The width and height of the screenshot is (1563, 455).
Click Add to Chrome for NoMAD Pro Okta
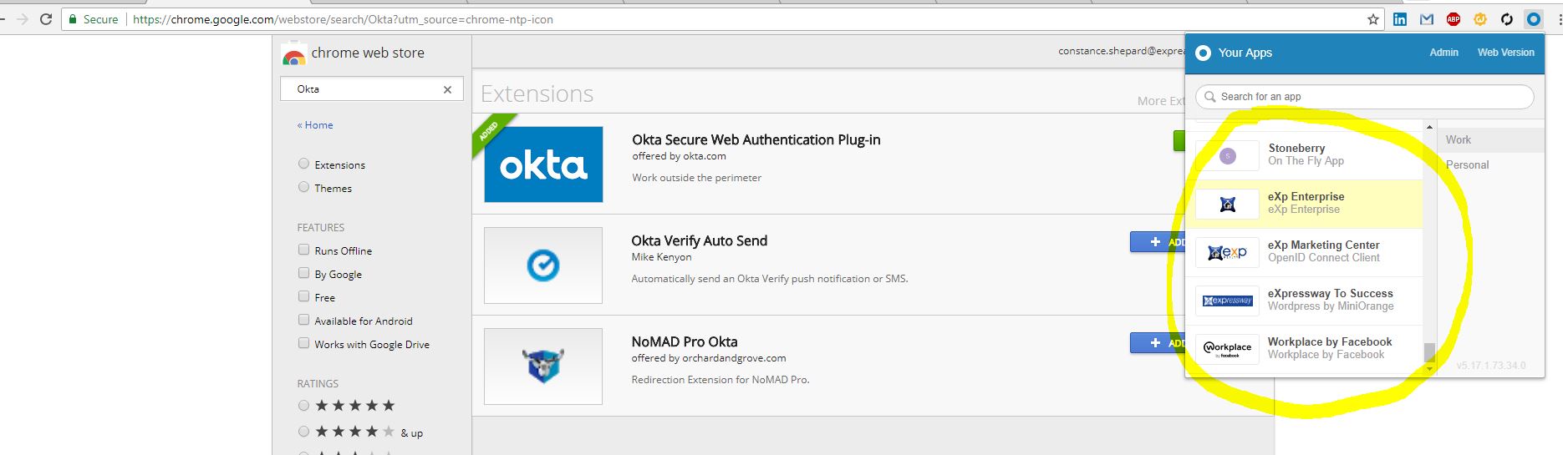point(1158,343)
